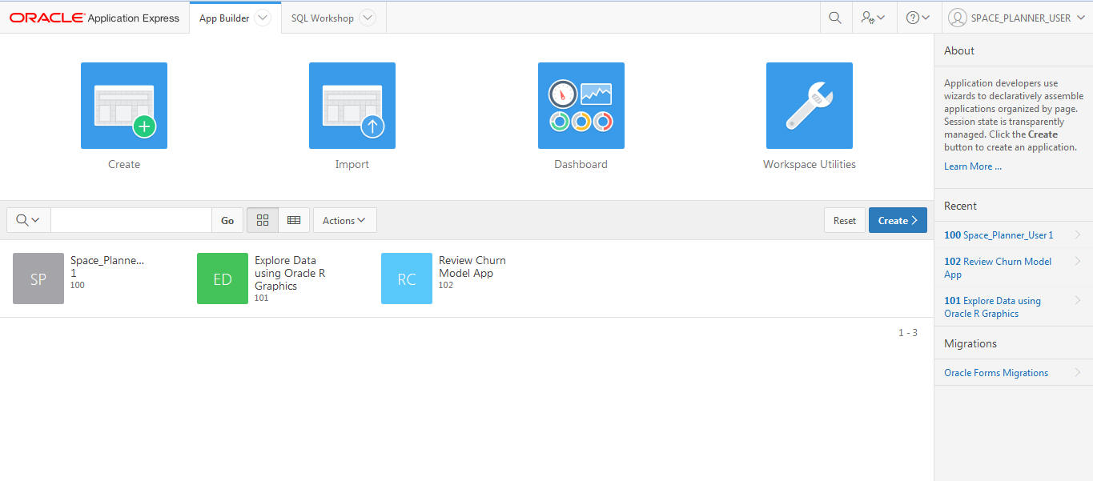Click chevron next to Space_Planner_User 1 recent item

(1079, 234)
